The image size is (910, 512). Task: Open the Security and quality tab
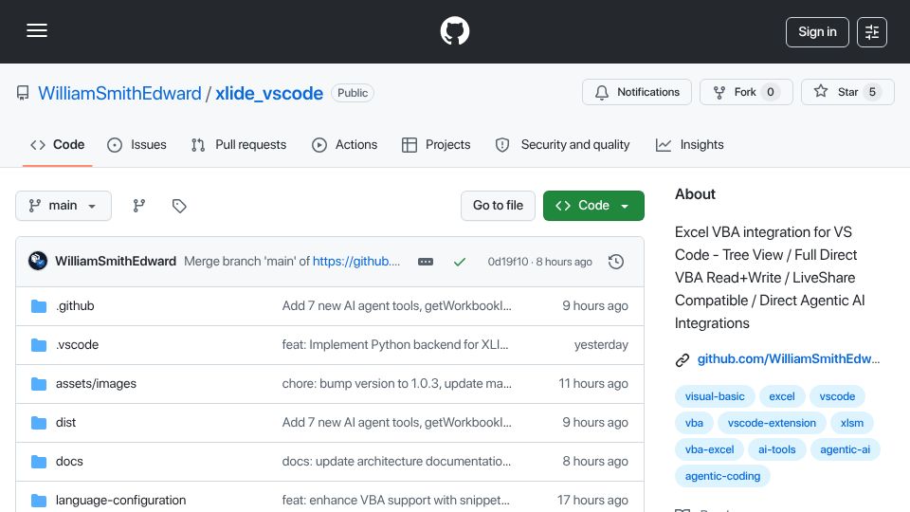562,144
